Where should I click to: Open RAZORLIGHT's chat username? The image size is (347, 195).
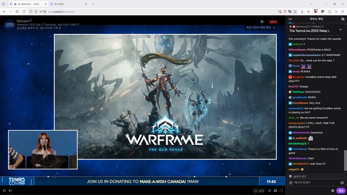tap(300, 164)
